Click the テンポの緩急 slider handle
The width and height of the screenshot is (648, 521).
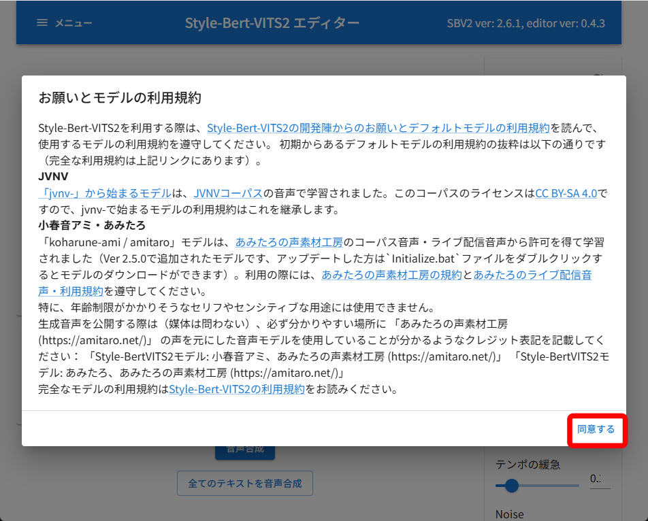point(512,486)
